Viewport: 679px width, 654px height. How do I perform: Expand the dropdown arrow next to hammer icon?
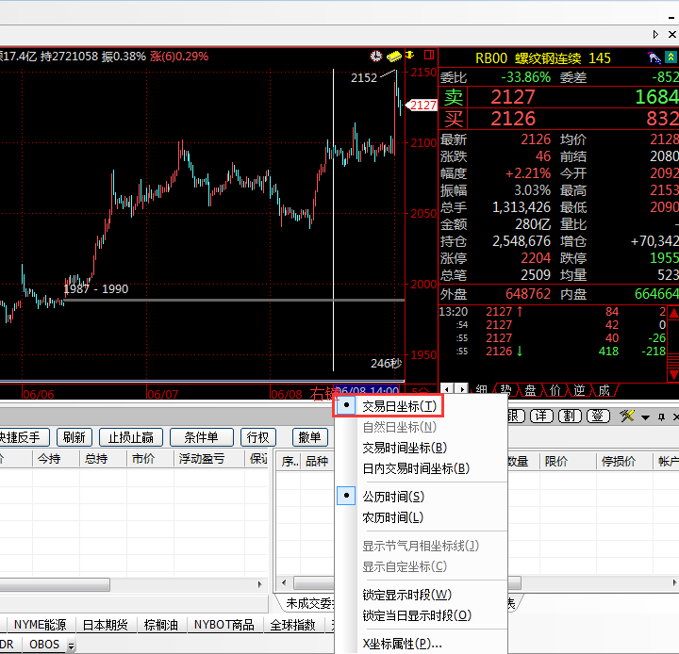645,417
